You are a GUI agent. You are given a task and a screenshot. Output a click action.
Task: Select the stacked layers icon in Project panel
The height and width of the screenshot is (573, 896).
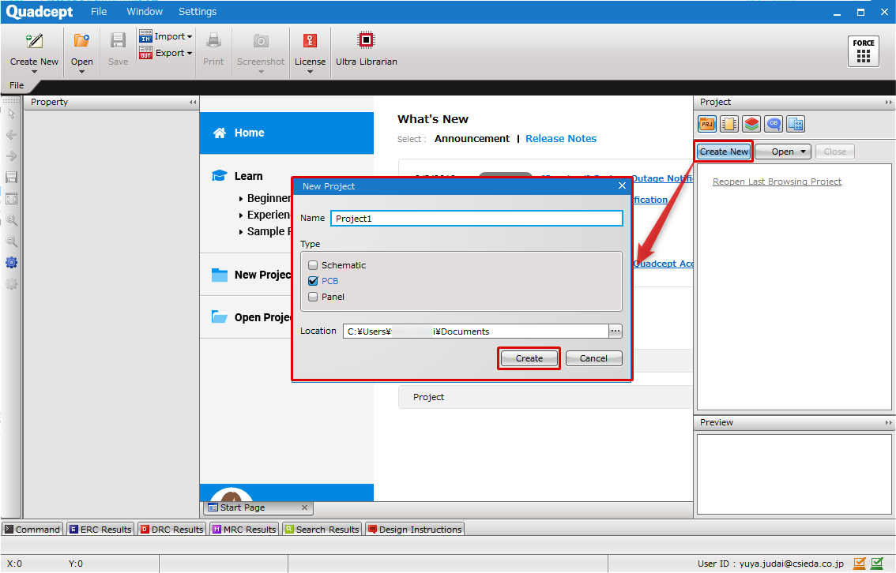point(751,124)
